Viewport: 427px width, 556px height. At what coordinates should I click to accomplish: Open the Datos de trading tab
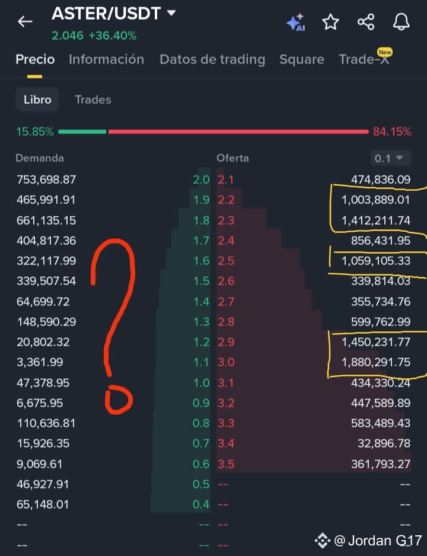212,59
